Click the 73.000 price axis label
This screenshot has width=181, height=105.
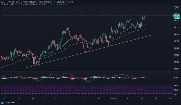[x=176, y=62]
